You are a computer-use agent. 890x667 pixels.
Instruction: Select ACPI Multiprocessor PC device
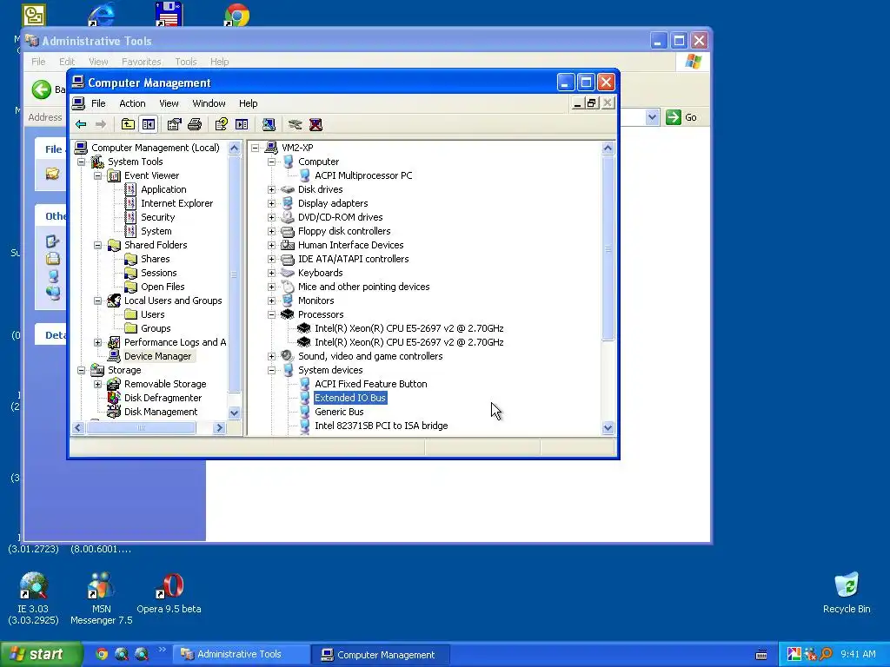(x=363, y=175)
